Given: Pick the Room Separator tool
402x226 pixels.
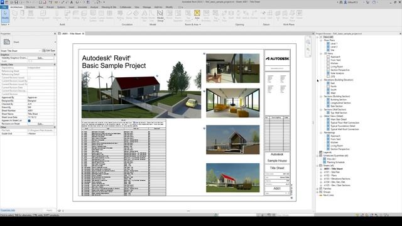Looking at the screenshot, I should 178,15.
